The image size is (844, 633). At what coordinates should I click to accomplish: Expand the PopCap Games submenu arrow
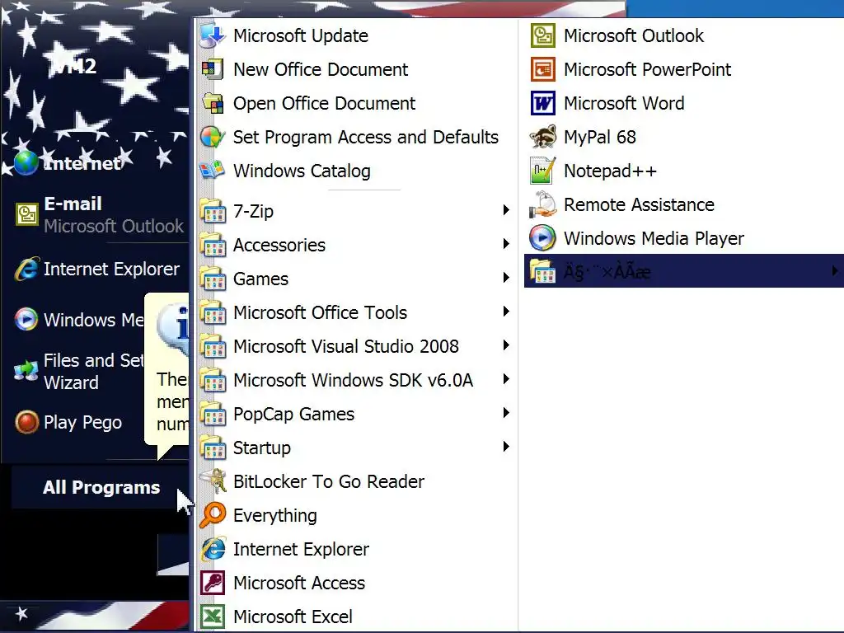[505, 413]
